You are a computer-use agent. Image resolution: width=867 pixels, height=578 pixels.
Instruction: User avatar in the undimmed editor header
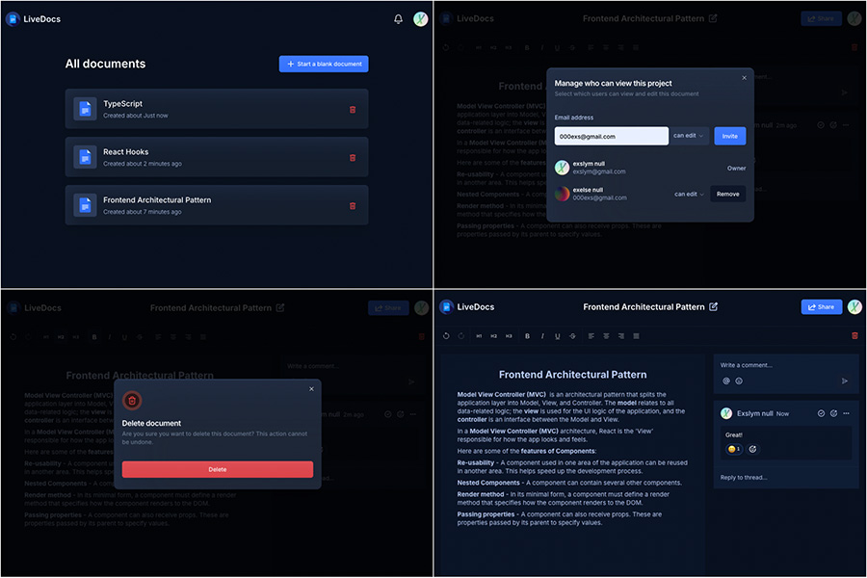(854, 307)
